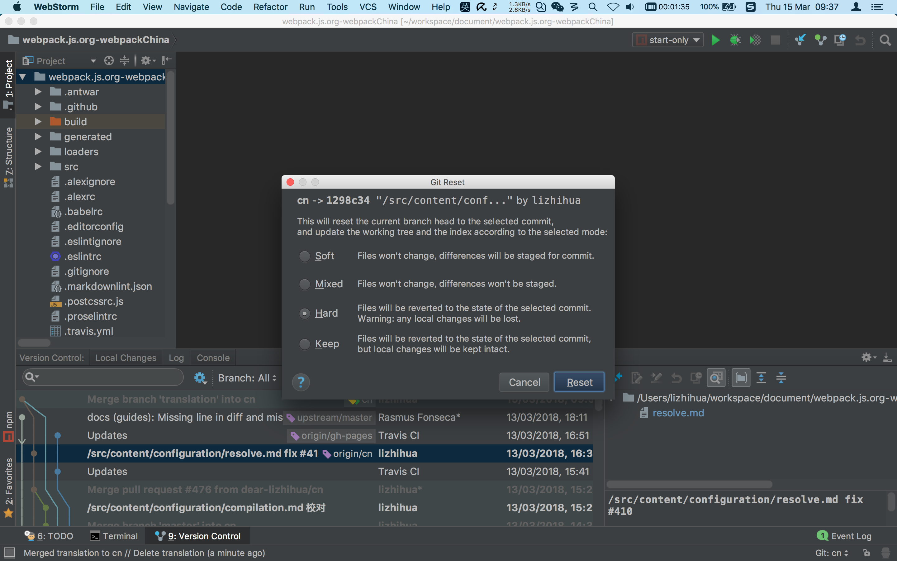Image resolution: width=897 pixels, height=561 pixels.
Task: Open Search Everywhere magnifier
Action: (x=886, y=40)
